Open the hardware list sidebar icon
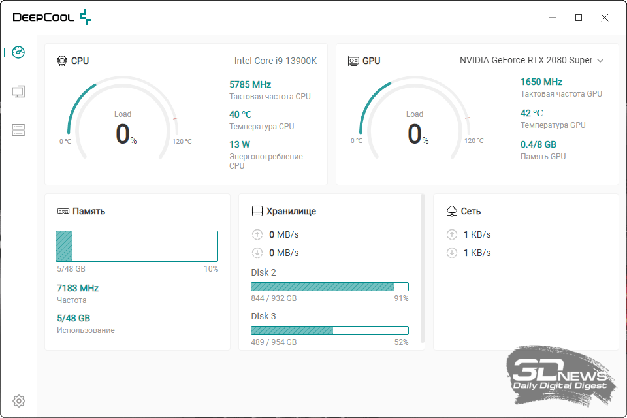 [x=18, y=129]
